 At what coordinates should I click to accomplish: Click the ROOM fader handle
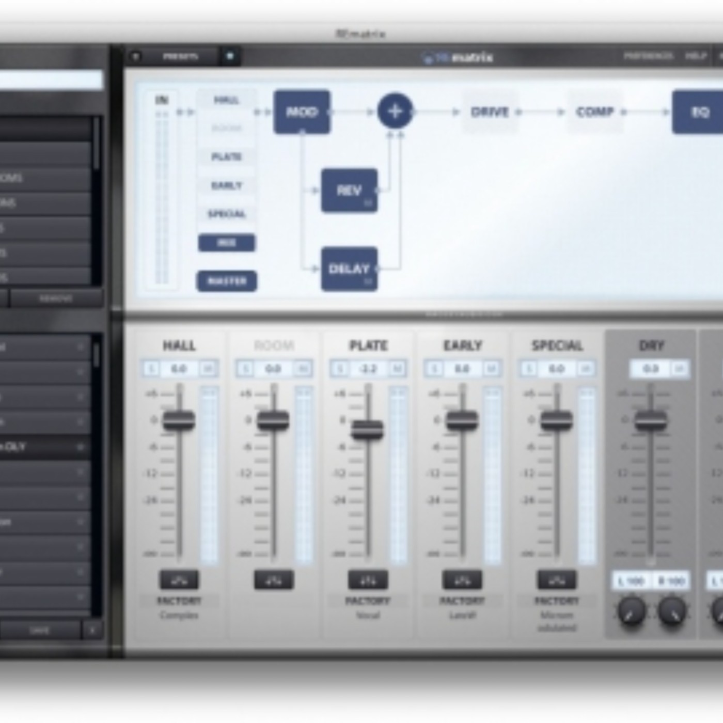273,420
